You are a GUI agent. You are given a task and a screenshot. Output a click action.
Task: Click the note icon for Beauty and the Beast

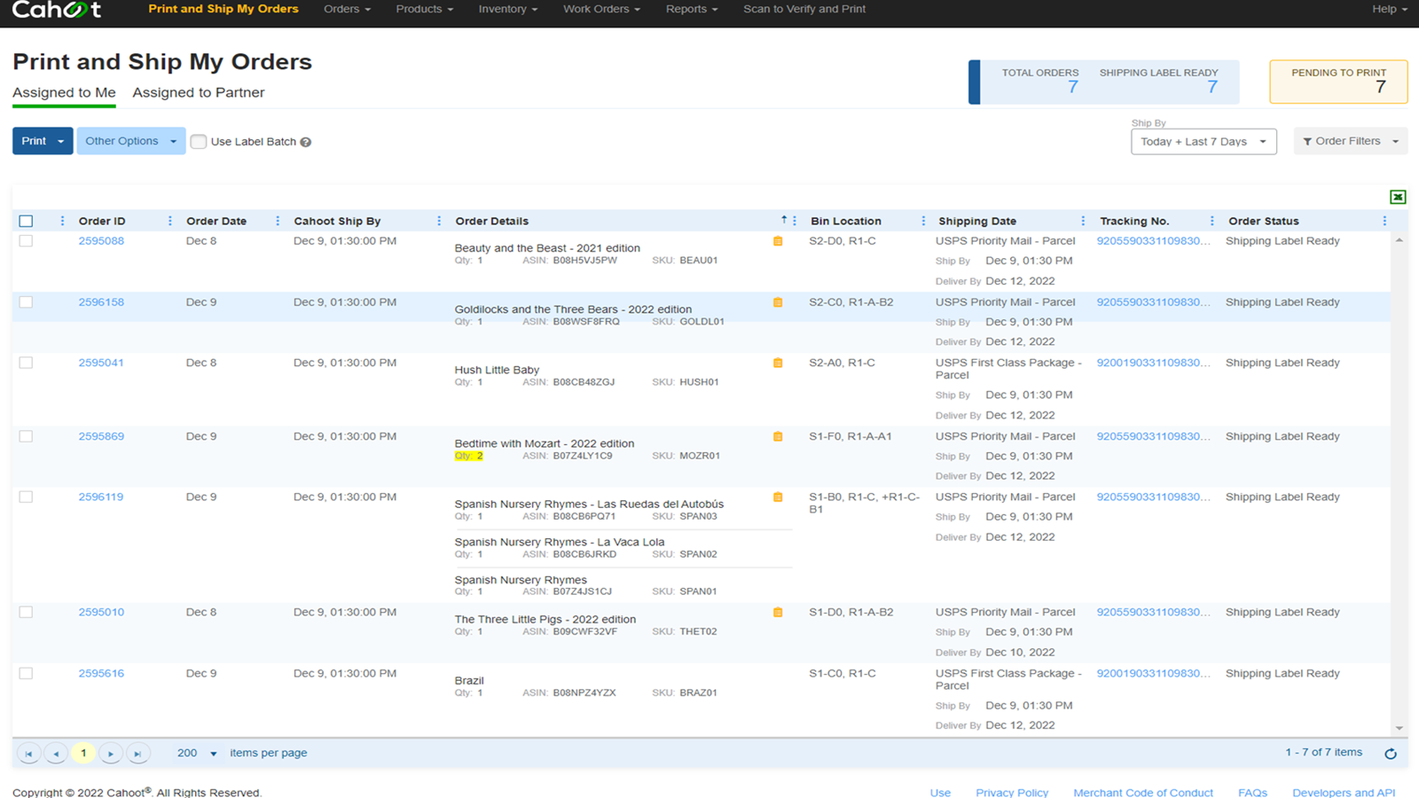point(778,241)
